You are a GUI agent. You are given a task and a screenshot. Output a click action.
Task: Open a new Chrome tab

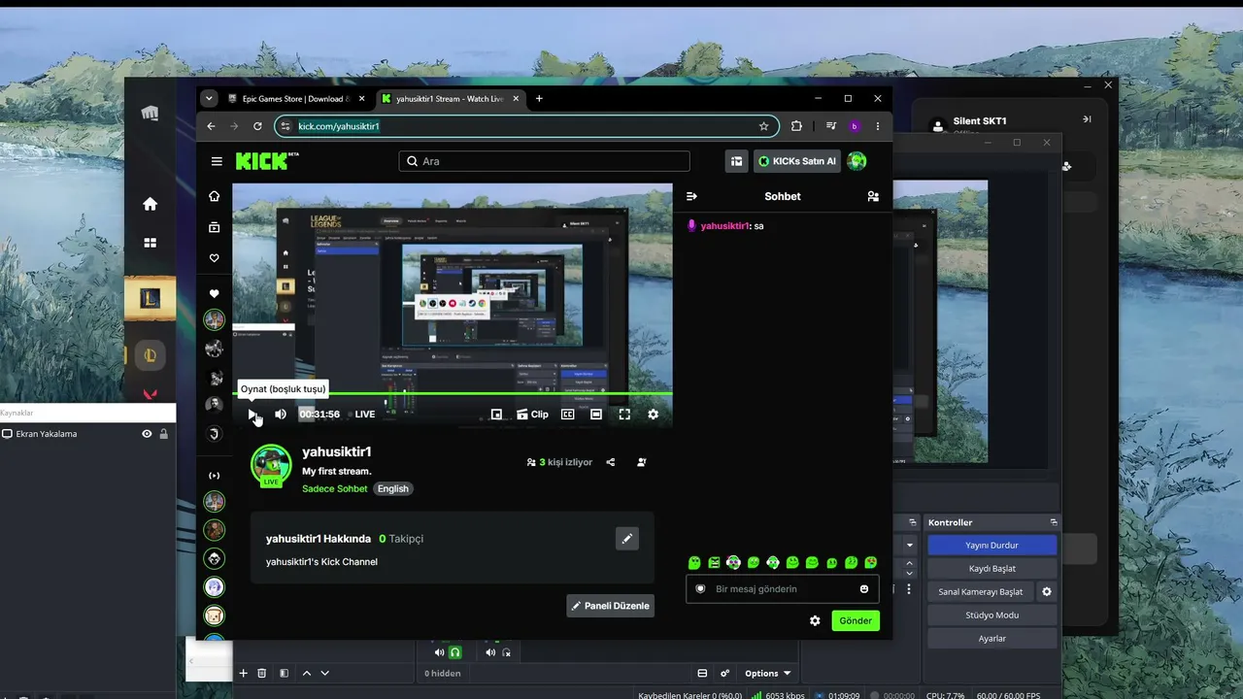tap(539, 98)
